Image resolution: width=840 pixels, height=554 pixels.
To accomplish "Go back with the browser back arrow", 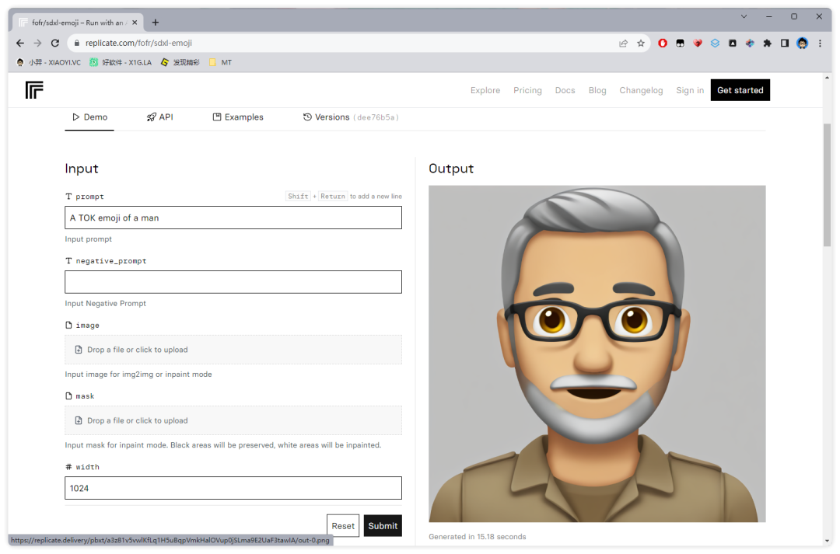I will tap(20, 44).
